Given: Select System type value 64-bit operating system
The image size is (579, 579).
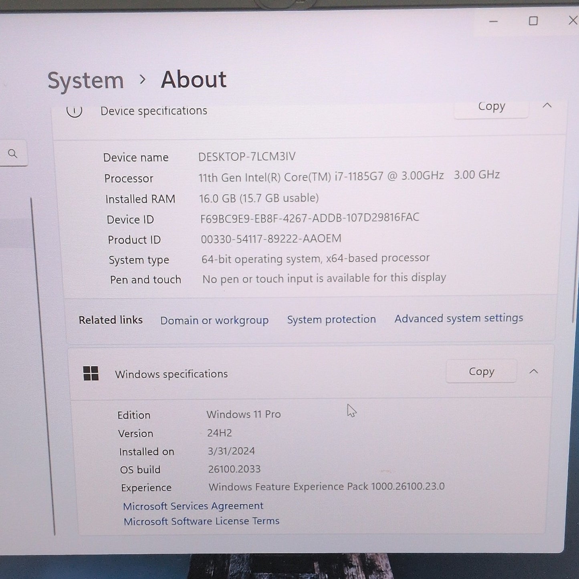Looking at the screenshot, I should (x=315, y=258).
